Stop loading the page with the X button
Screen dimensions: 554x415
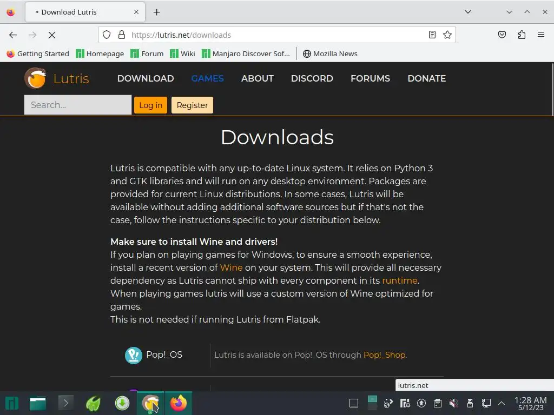[51, 35]
